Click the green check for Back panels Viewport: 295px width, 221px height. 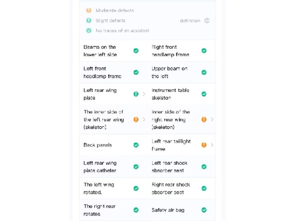pyautogui.click(x=136, y=145)
